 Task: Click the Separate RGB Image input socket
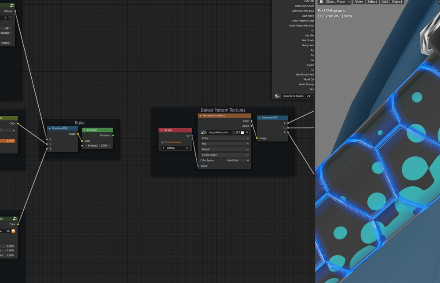[257, 138]
